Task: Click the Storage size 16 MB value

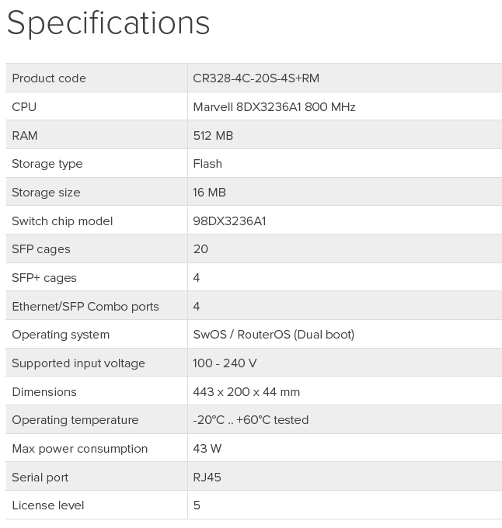Action: (x=209, y=193)
